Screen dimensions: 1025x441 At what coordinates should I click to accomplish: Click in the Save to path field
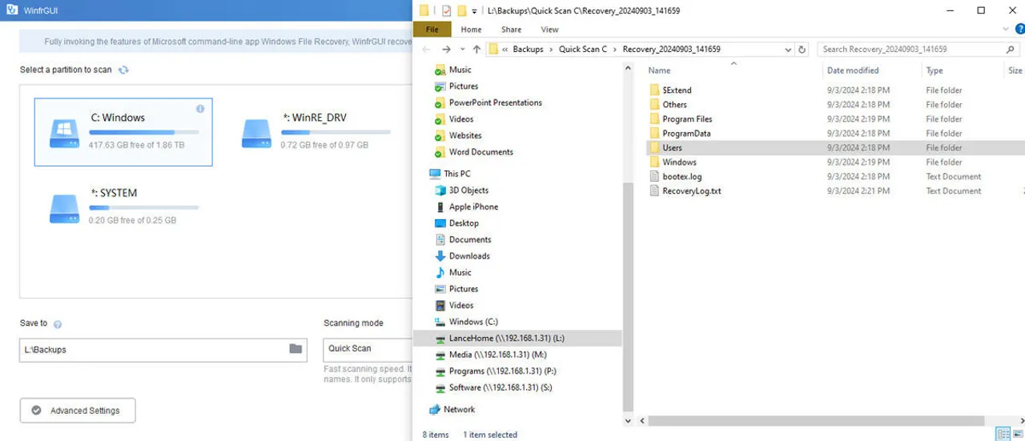pos(153,350)
